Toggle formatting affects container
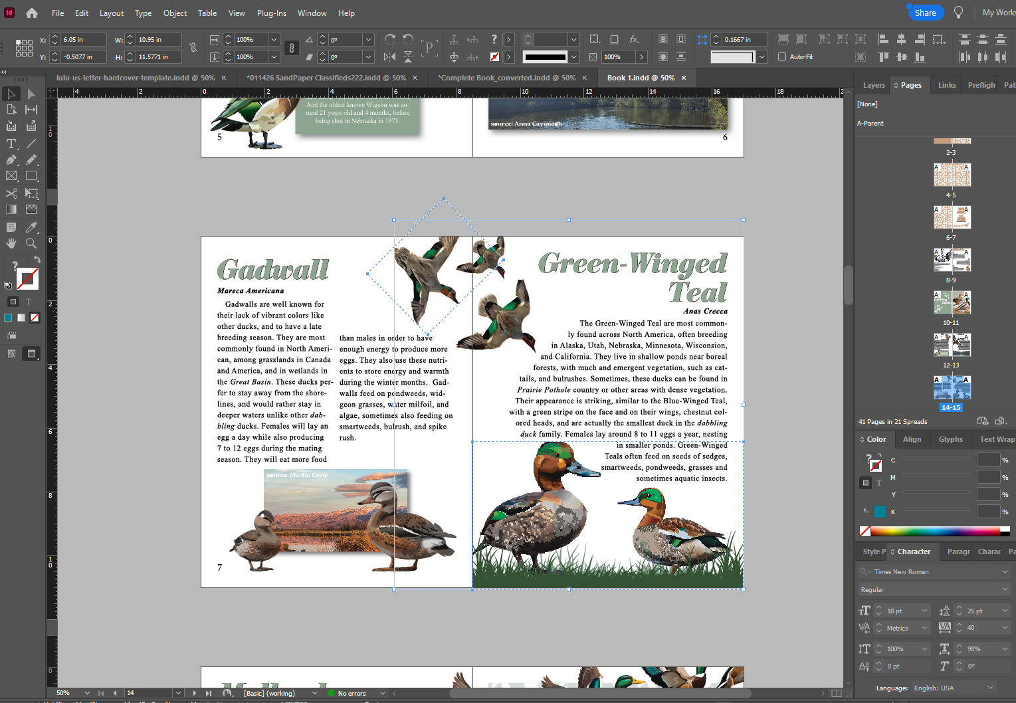Image resolution: width=1016 pixels, height=703 pixels. click(13, 302)
